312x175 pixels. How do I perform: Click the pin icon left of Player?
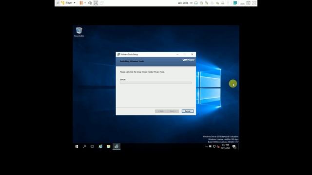58,3
